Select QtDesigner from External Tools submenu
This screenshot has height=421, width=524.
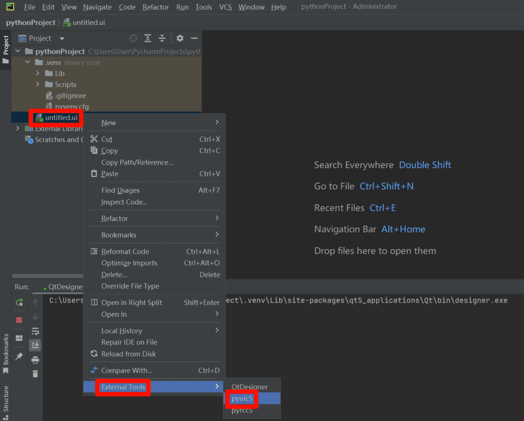point(252,387)
